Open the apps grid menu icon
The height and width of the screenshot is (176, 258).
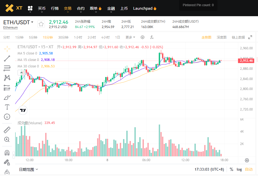click(30, 8)
